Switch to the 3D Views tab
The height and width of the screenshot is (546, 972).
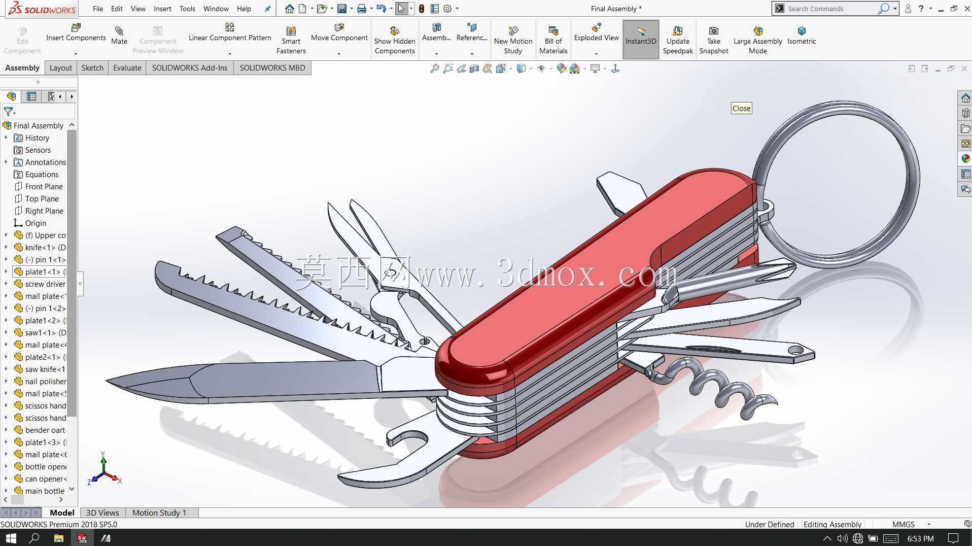click(102, 513)
